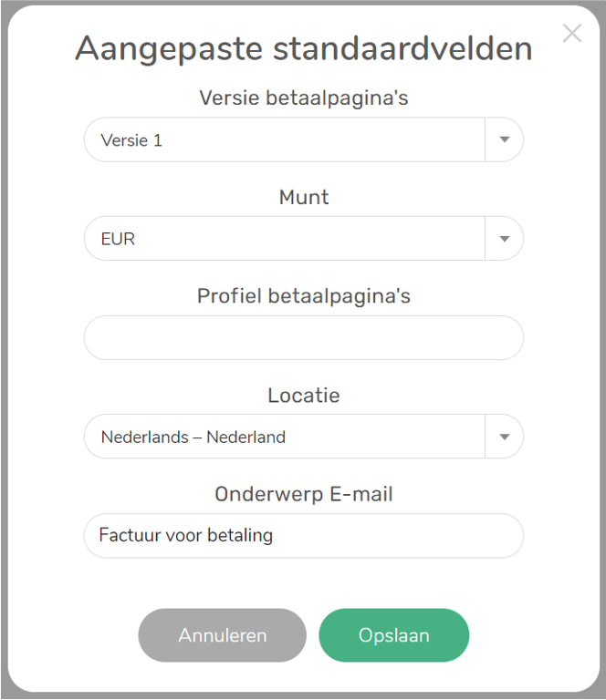Click the Locatie dropdown arrow icon
Viewport: 606px width, 700px height.
(x=504, y=437)
